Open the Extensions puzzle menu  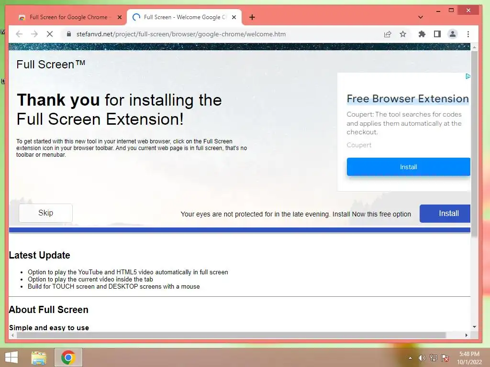click(422, 34)
